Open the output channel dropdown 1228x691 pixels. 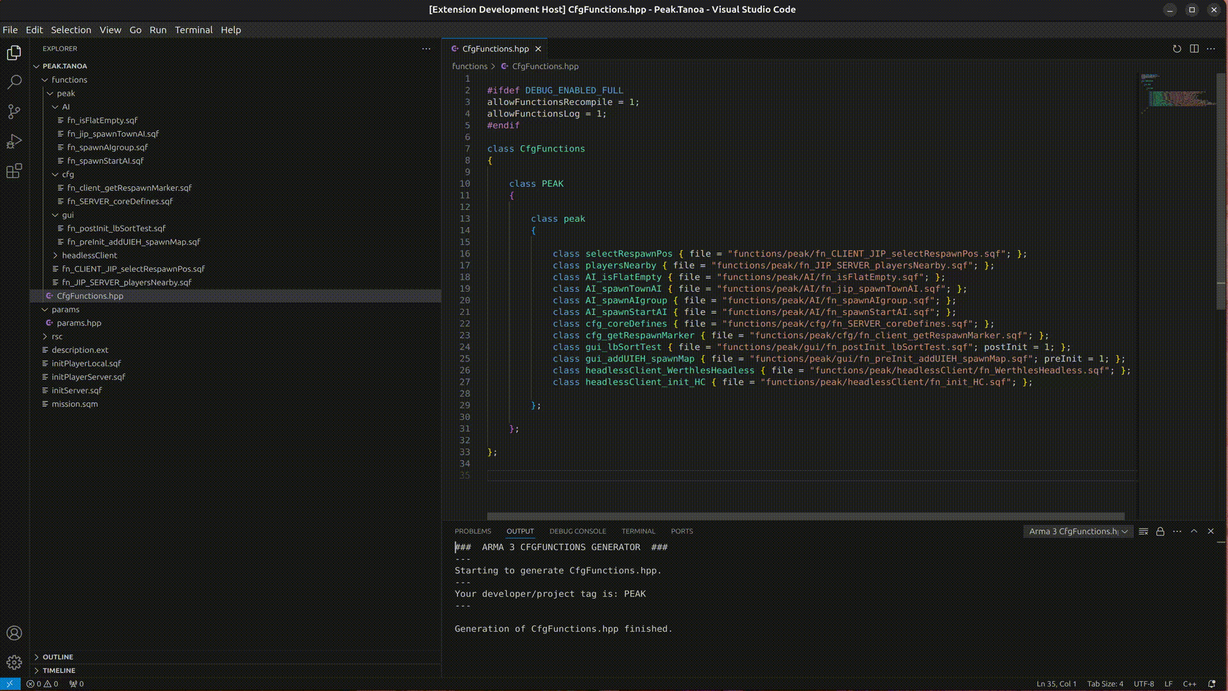coord(1078,531)
